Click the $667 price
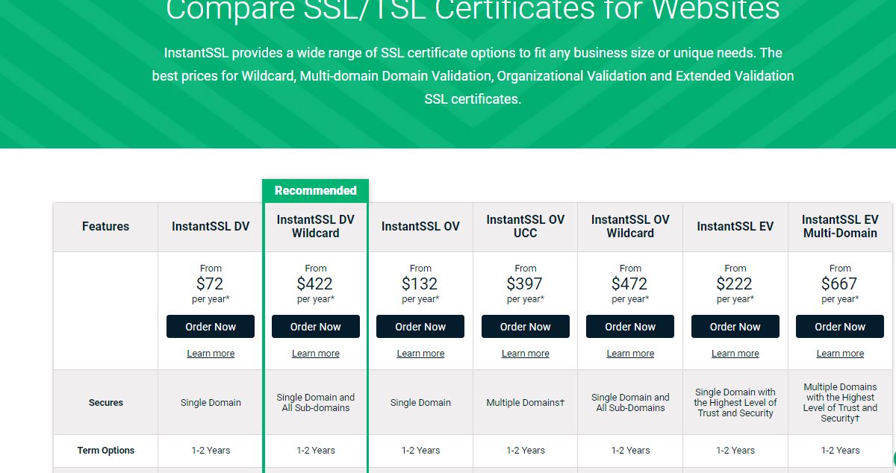 840,284
